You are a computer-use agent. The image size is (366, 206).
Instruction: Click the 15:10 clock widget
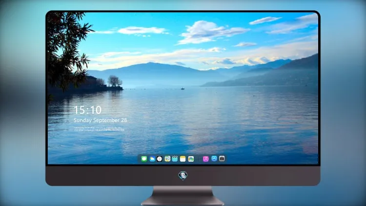tap(88, 110)
